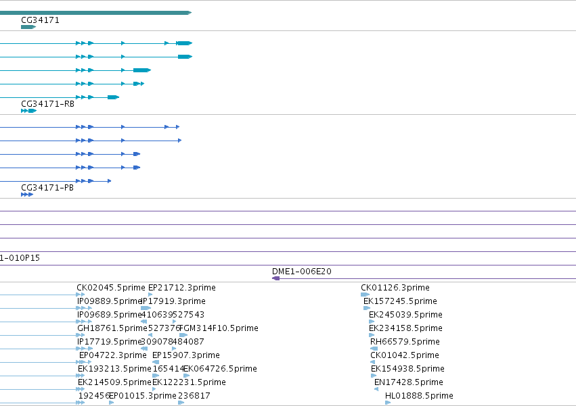The height and width of the screenshot is (406, 576).
Task: Select the feature glyph under EK064726.5prime
Action: point(187,376)
